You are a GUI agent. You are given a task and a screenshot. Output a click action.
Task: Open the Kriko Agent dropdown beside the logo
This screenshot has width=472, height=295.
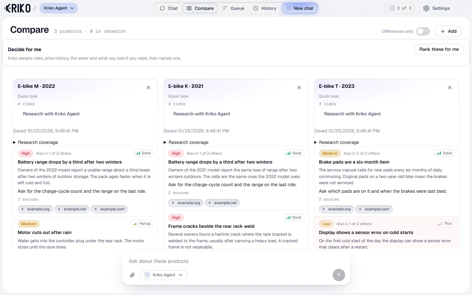59,8
